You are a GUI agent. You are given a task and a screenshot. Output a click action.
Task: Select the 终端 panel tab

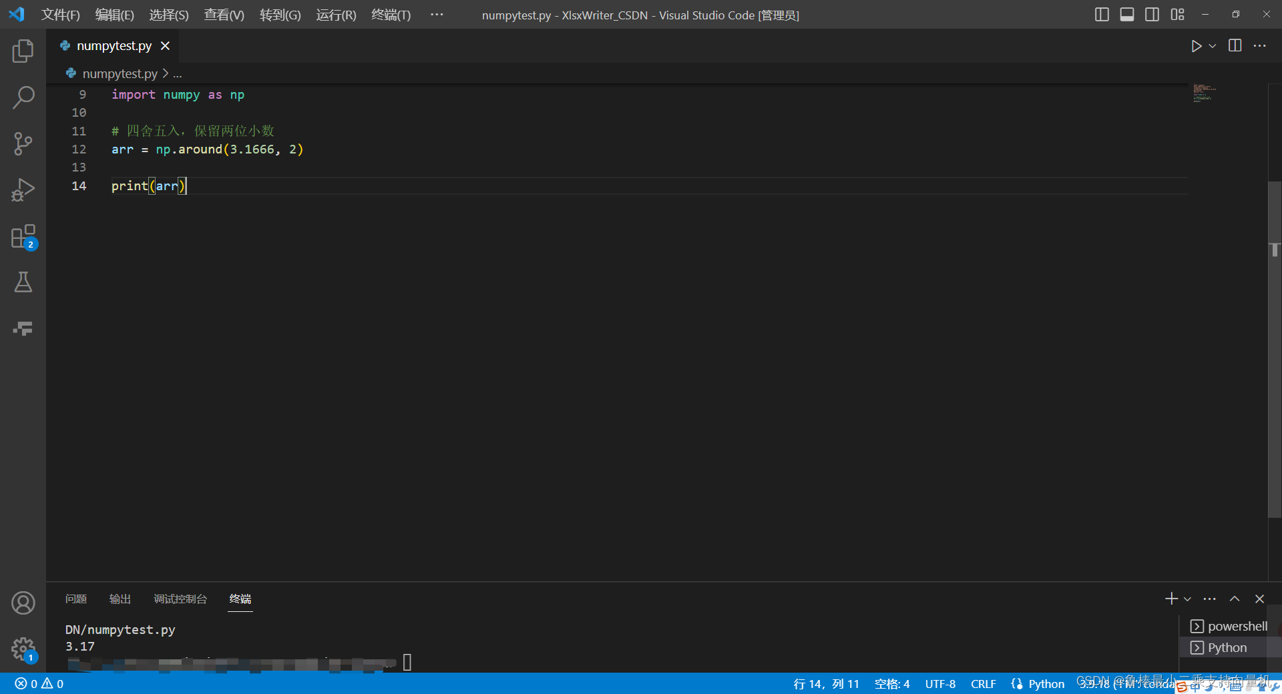[x=240, y=599]
